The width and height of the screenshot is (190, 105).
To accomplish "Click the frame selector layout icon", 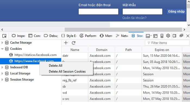I will [148, 36].
